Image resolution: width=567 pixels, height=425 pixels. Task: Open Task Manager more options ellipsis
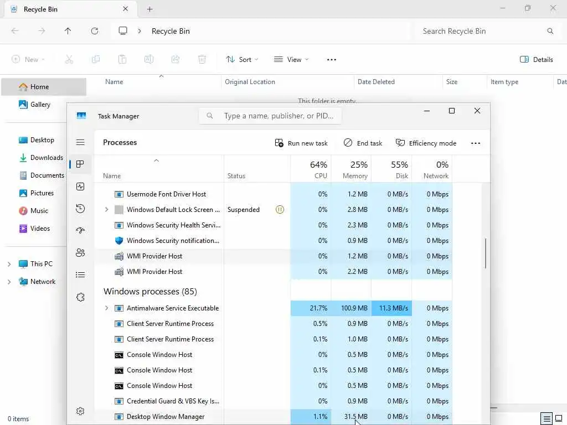476,143
